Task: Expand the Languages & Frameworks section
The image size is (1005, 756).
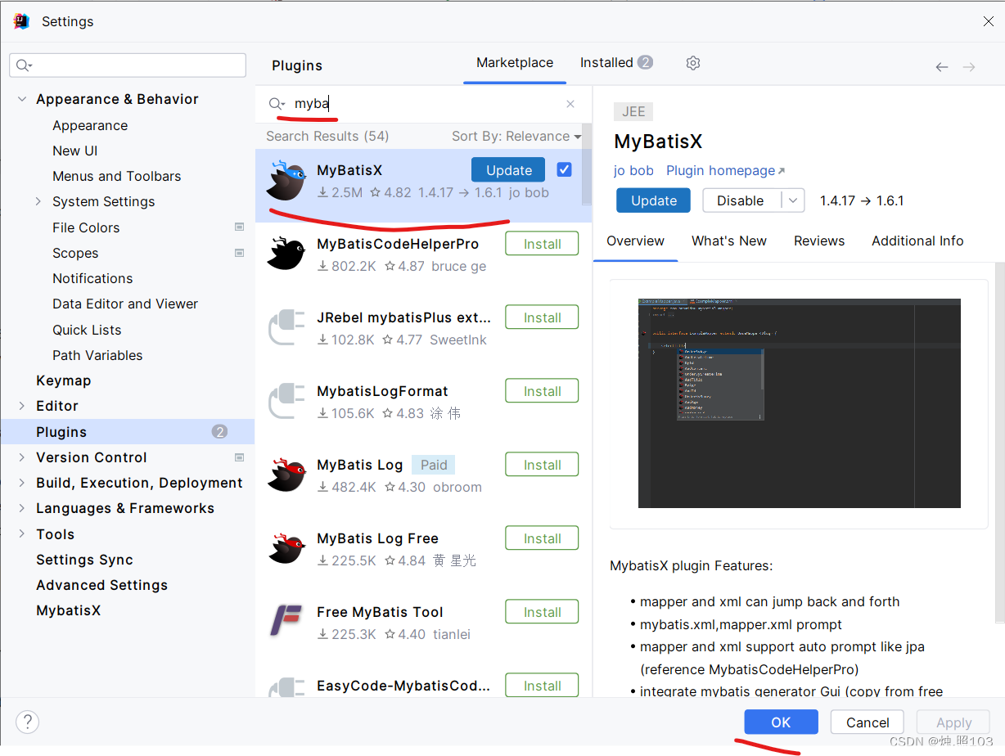Action: click(21, 508)
